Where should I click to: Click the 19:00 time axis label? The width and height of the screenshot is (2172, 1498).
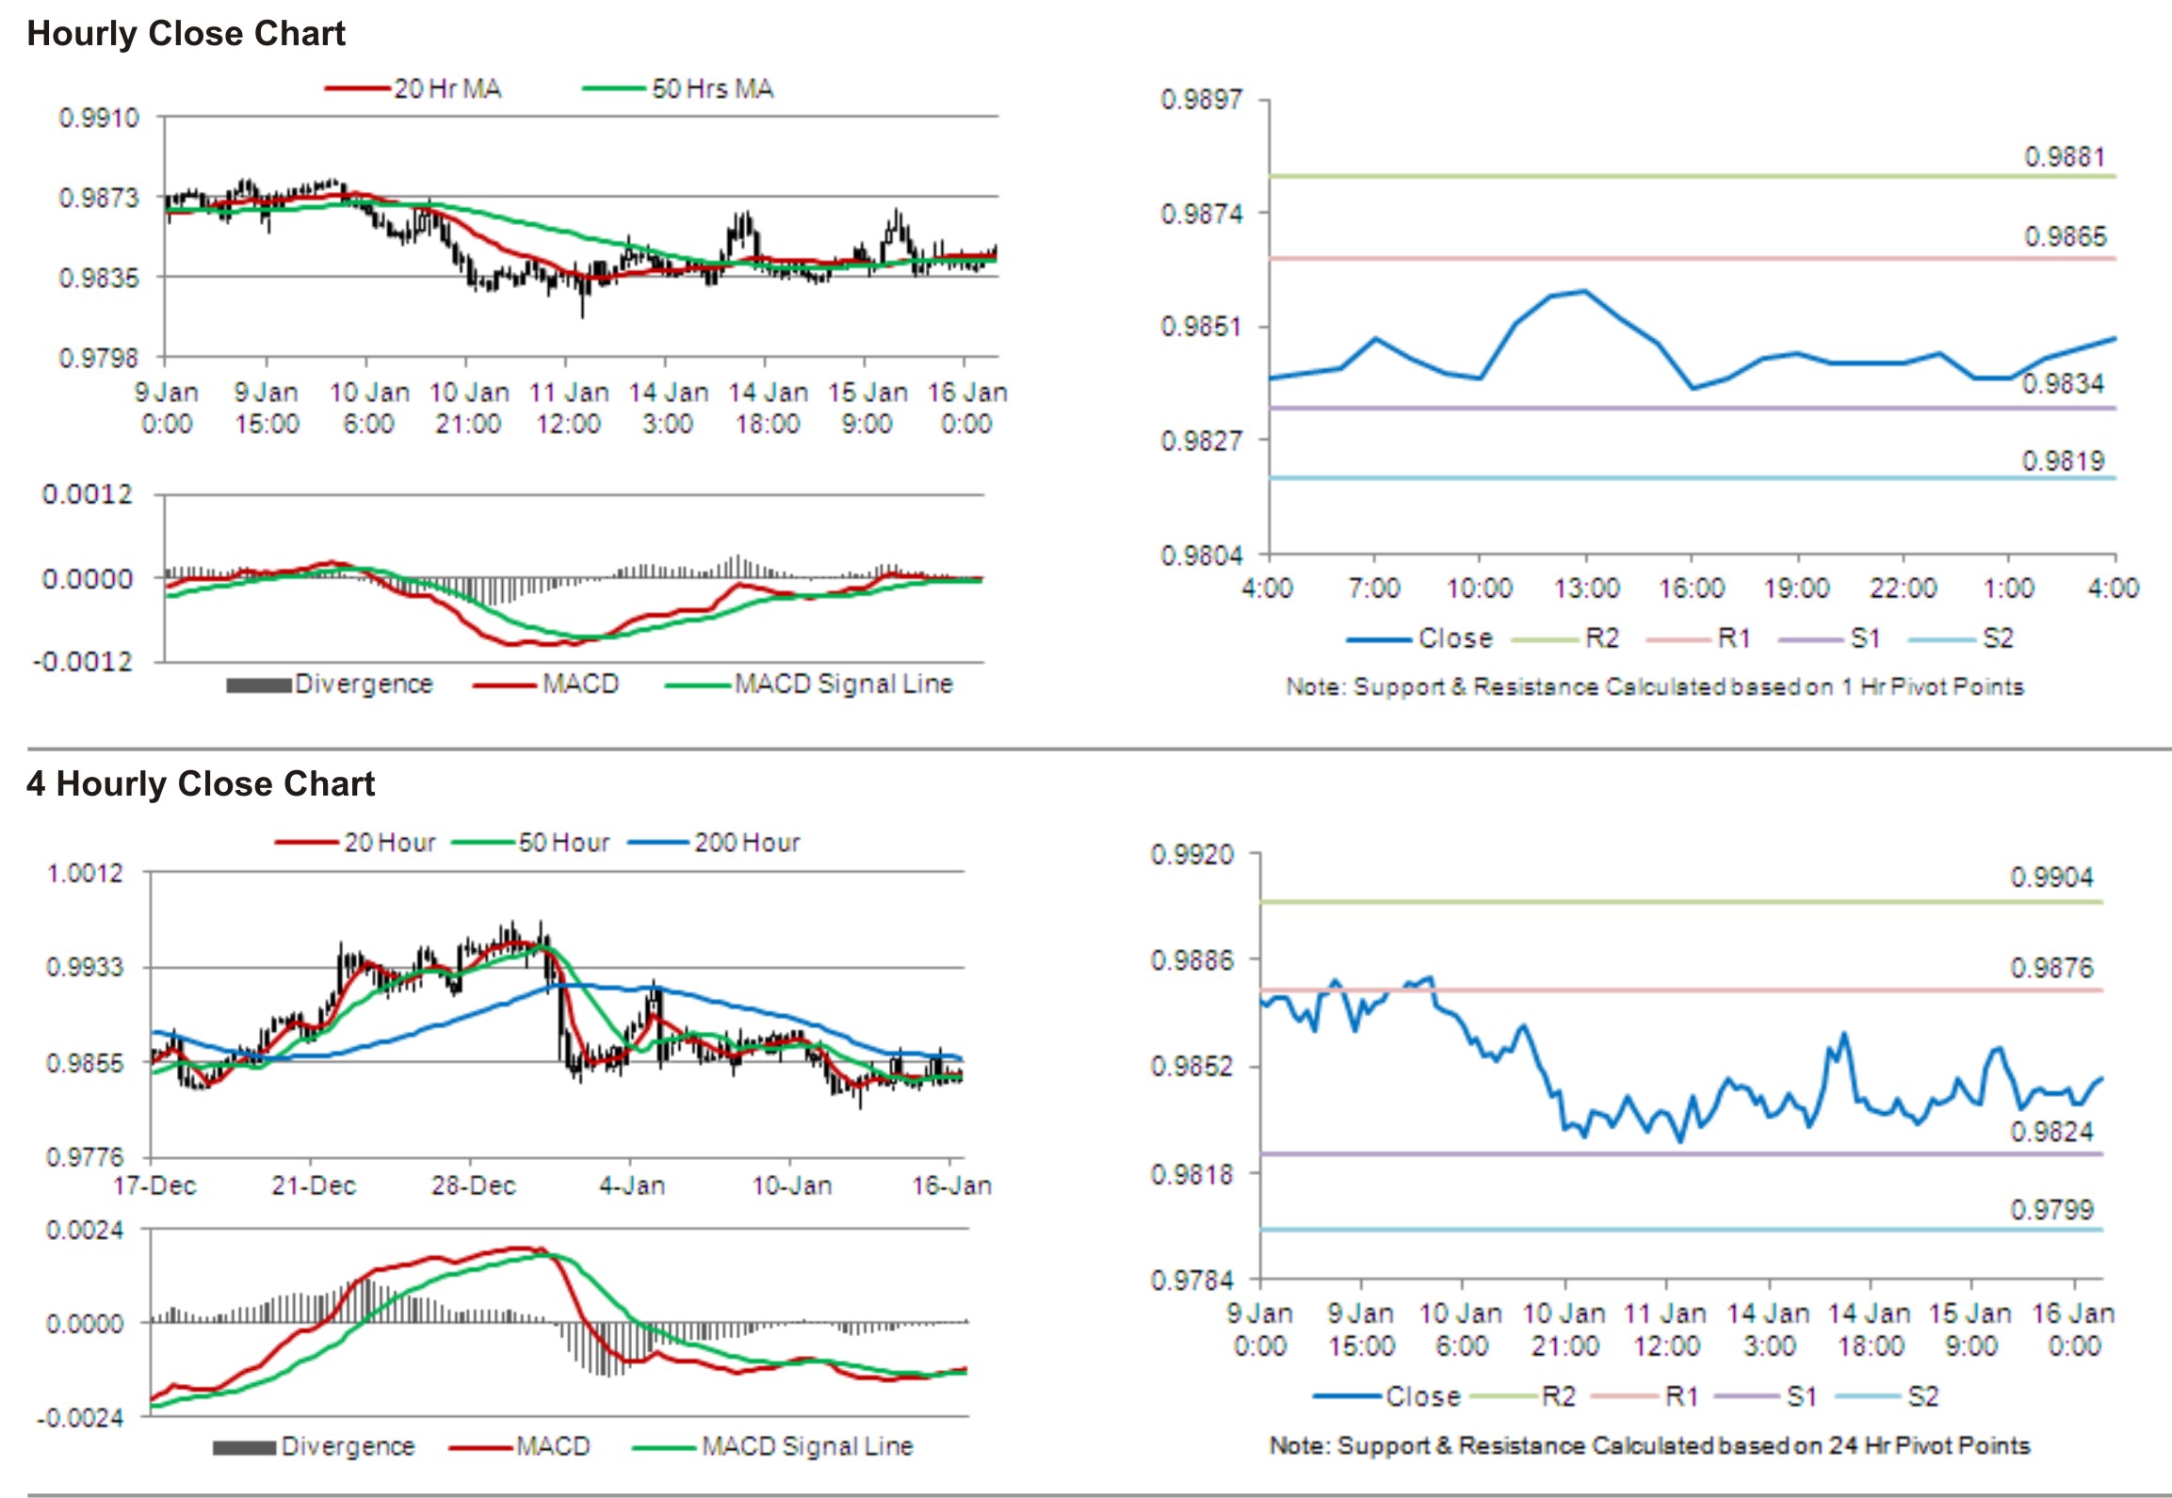[x=1796, y=589]
